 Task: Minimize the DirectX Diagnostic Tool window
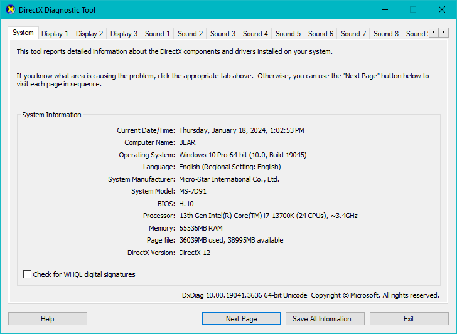[384, 10]
